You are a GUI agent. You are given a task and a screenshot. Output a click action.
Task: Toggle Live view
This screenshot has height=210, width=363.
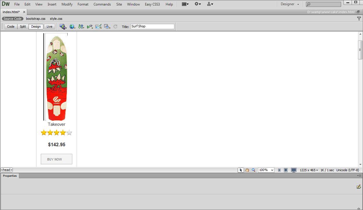coord(50,27)
